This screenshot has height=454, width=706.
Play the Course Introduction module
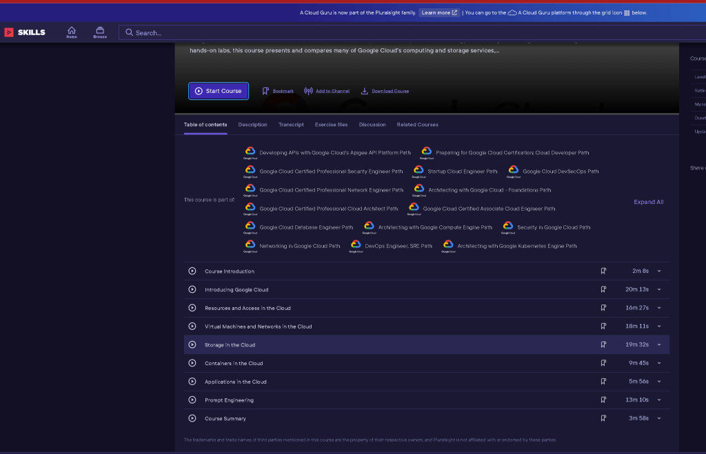192,271
